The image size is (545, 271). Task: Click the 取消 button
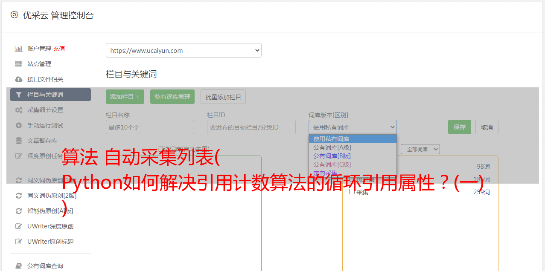pos(487,127)
